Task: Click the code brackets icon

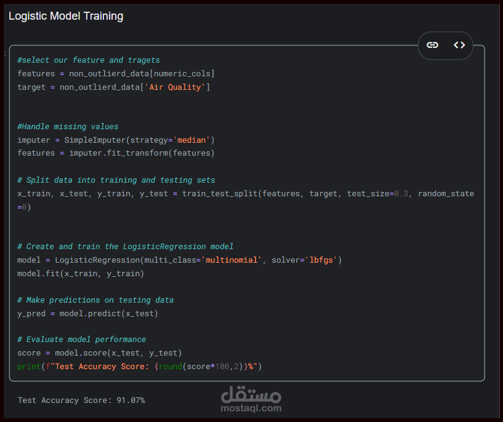Action: pyautogui.click(x=459, y=45)
